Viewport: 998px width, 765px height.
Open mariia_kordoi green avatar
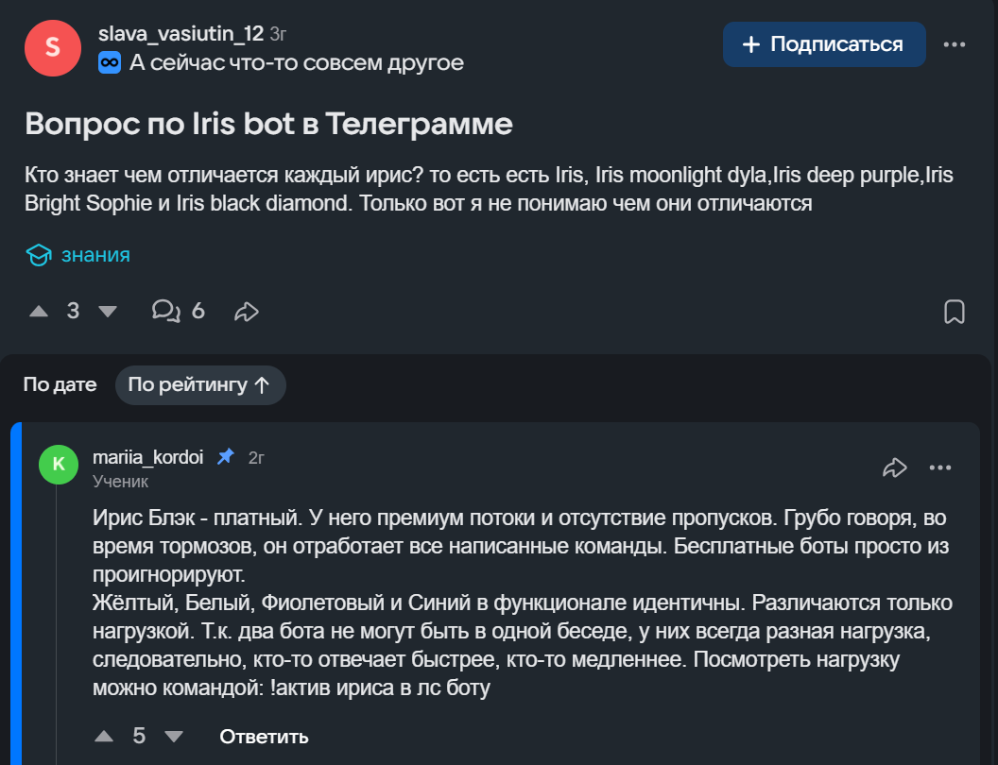59,465
